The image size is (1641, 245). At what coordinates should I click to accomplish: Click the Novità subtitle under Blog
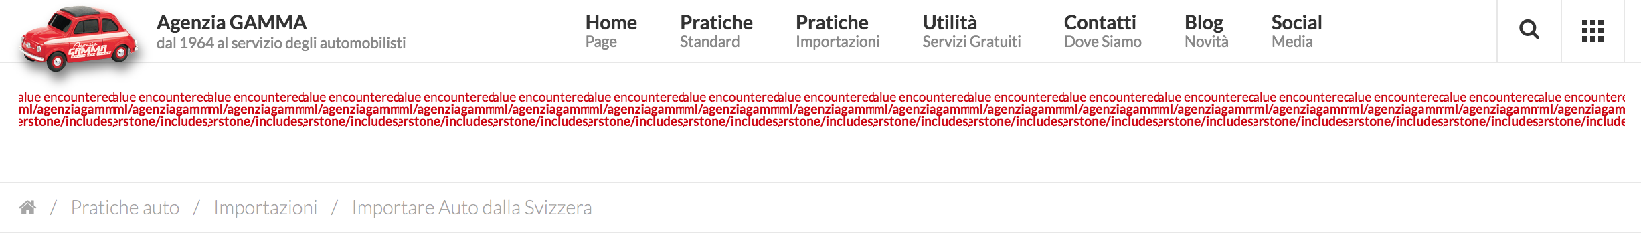1206,42
